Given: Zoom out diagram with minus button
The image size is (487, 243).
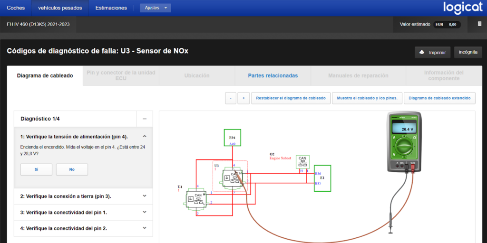Looking at the screenshot, I should (231, 98).
